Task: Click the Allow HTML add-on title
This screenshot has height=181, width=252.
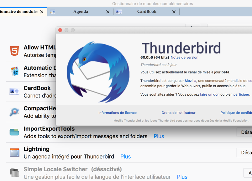Action: pos(40,48)
